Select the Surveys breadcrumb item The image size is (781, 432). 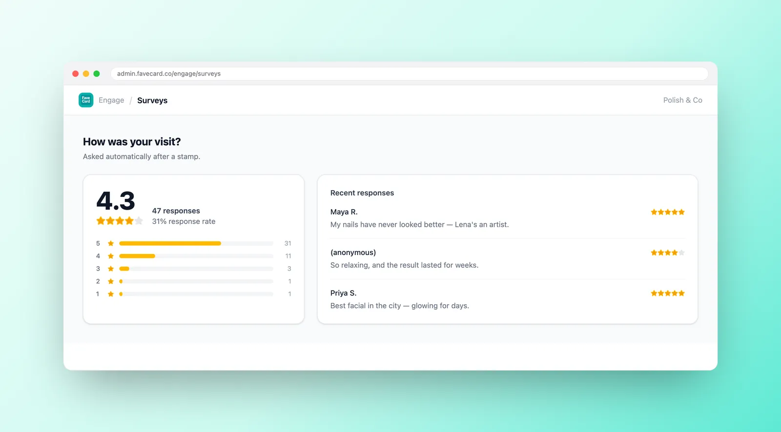152,100
